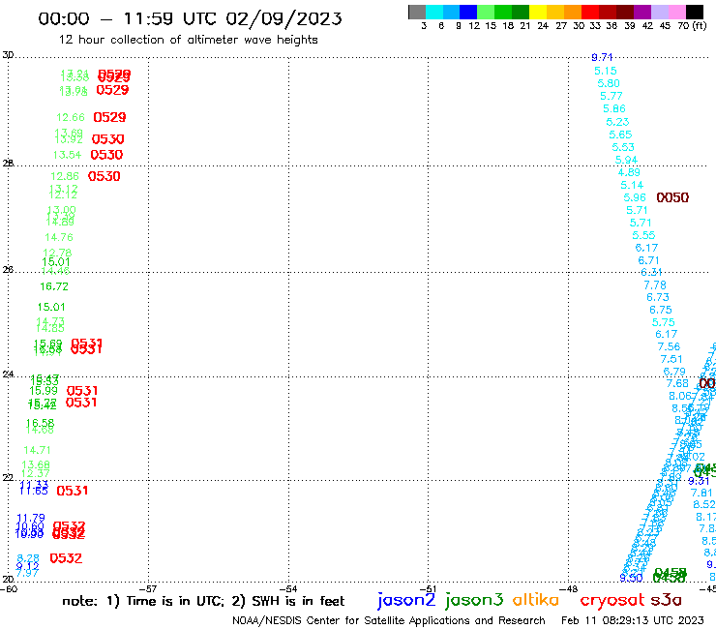The image size is (716, 629).
Task: Click the wave height value 13.54
Action: coord(67,155)
